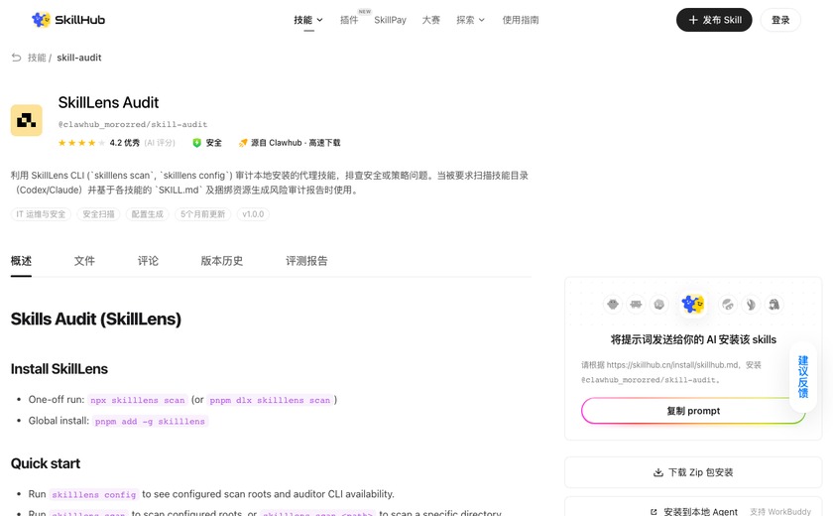Switch to the 文件 tab
Screen dimensions: 833x516
[x=84, y=261]
